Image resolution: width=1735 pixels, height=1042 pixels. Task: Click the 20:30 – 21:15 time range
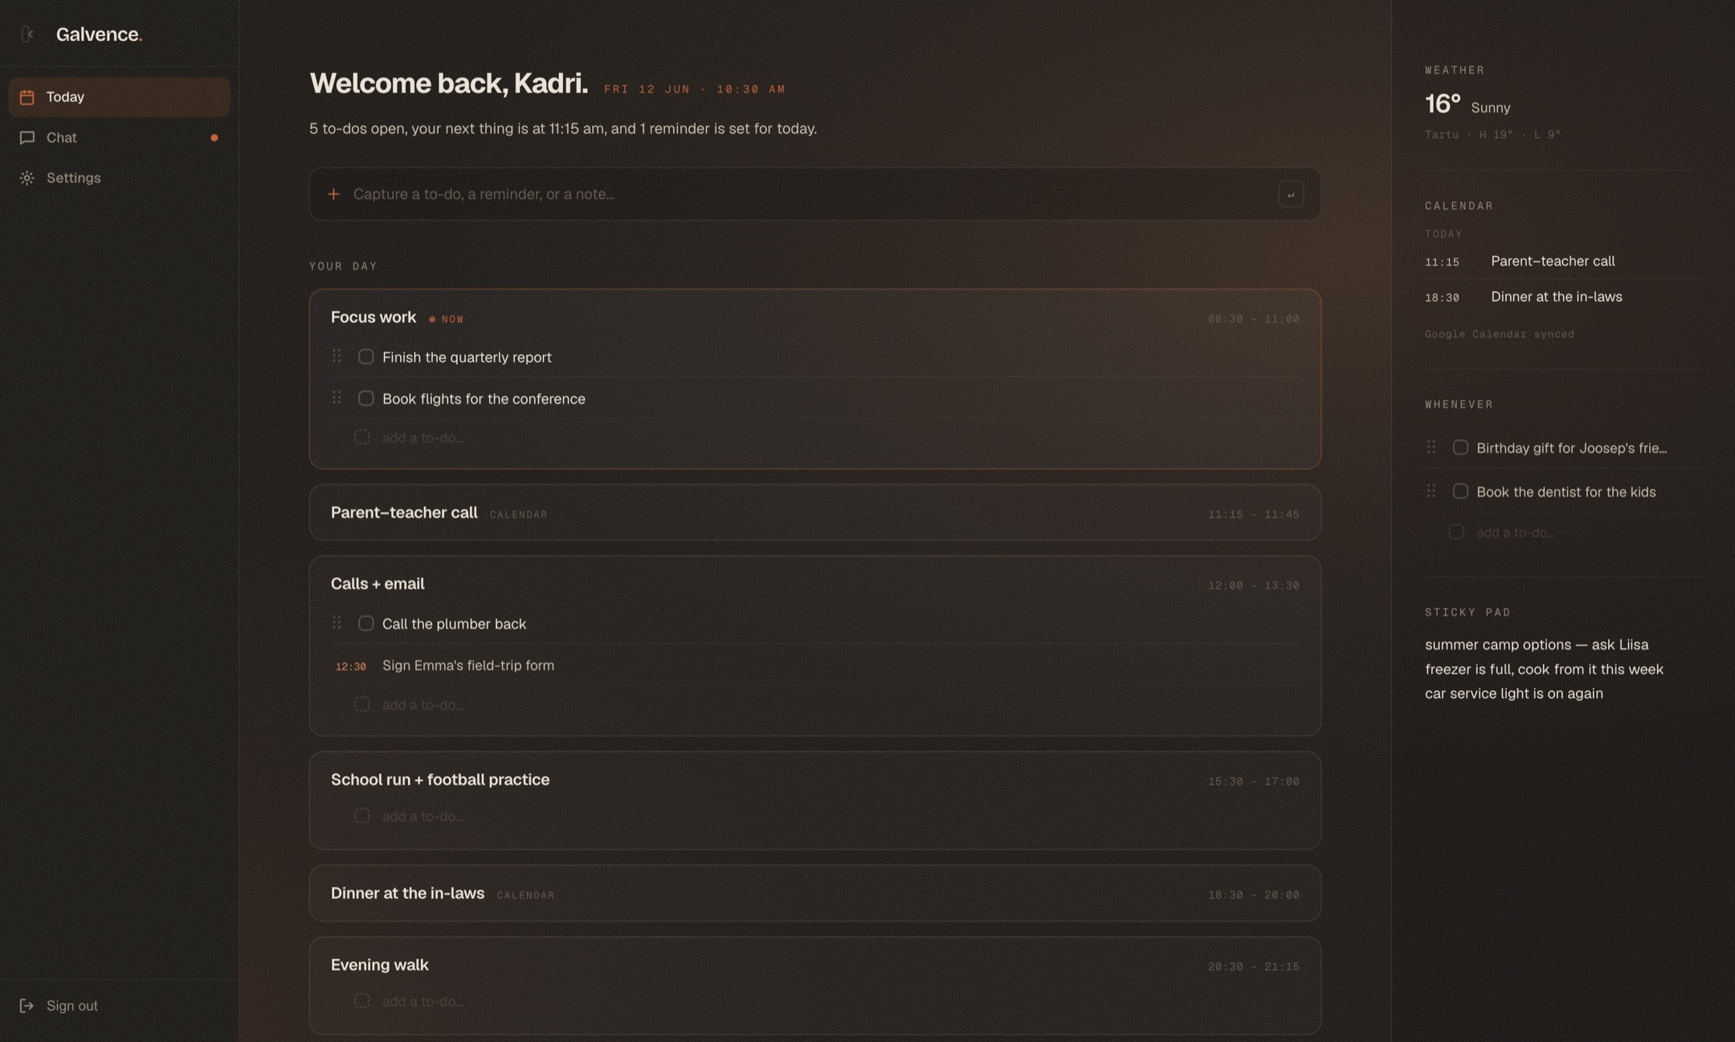(1253, 967)
